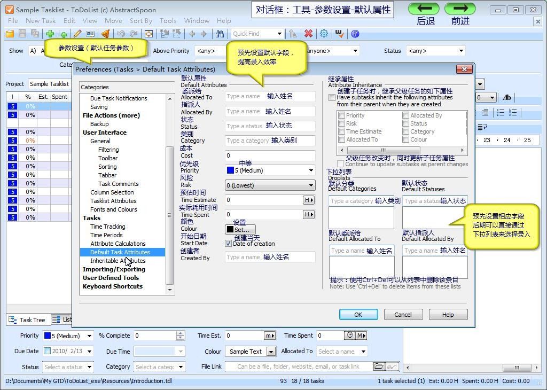Add new task with green plus icon

50,34
